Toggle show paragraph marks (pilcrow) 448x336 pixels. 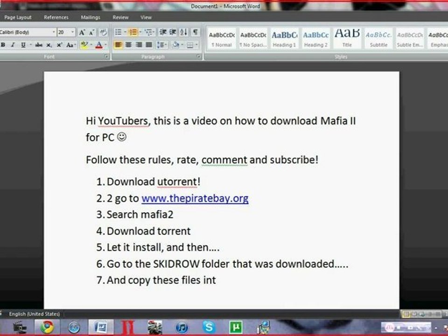click(x=195, y=32)
